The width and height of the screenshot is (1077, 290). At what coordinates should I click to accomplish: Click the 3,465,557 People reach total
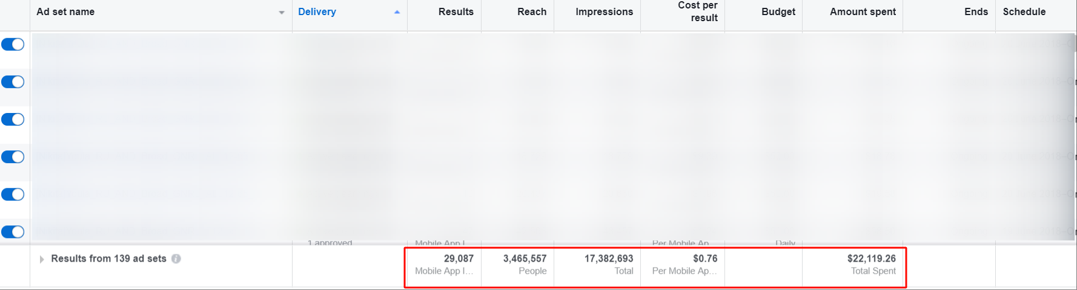[525, 259]
